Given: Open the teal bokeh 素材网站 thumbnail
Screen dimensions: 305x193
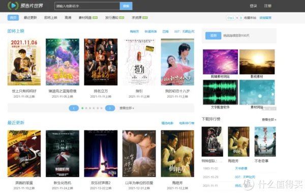Looking at the screenshot, I should click(257, 92).
